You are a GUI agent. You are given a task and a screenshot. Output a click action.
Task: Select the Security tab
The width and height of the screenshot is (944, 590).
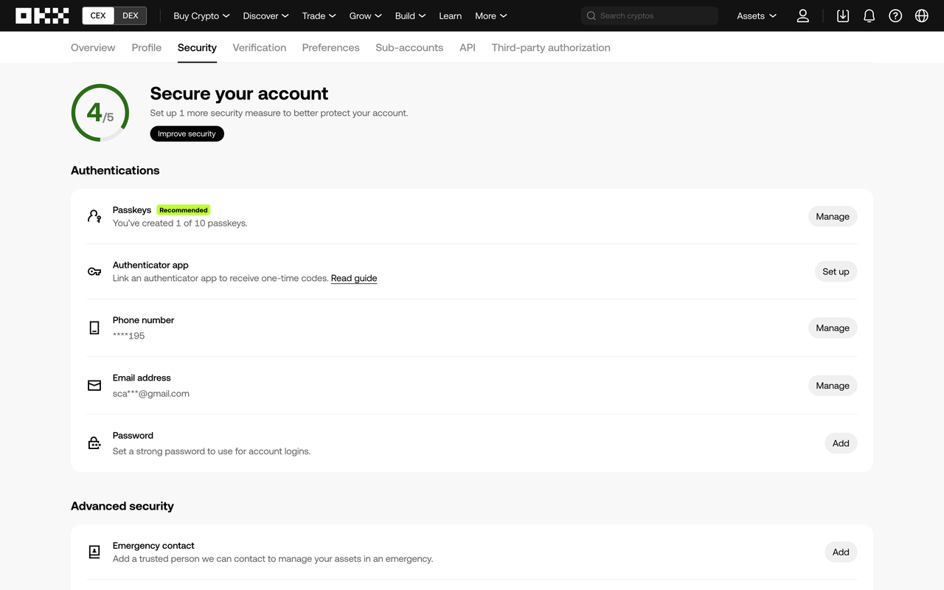click(197, 47)
